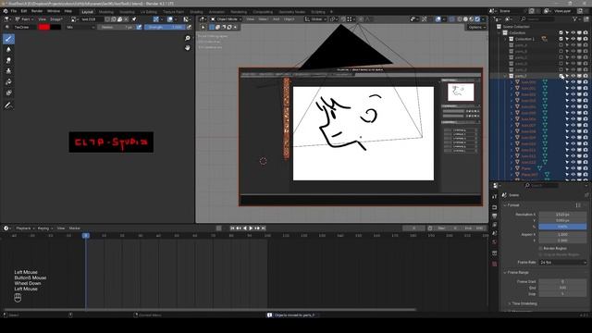Open the viewport Options dropdown
This screenshot has height=333, width=592.
coord(477,27)
